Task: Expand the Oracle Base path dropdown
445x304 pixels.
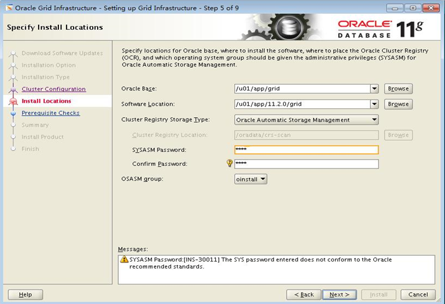Action: (374, 89)
